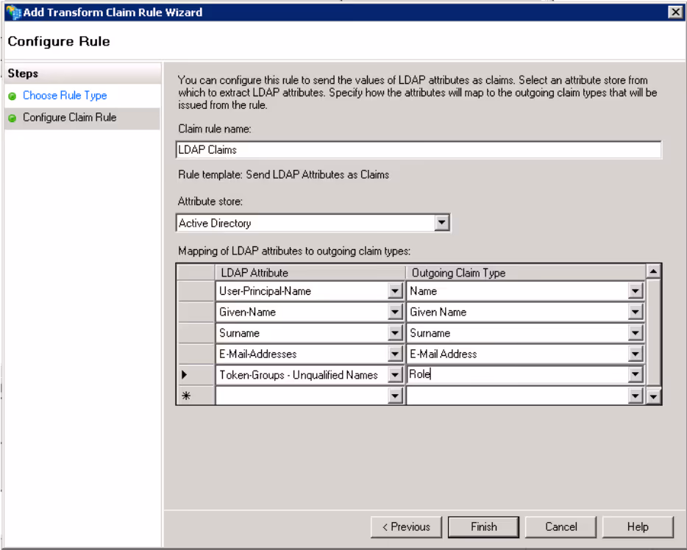Go to the Choose Rule Type step
Image resolution: width=687 pixels, height=550 pixels.
point(65,96)
